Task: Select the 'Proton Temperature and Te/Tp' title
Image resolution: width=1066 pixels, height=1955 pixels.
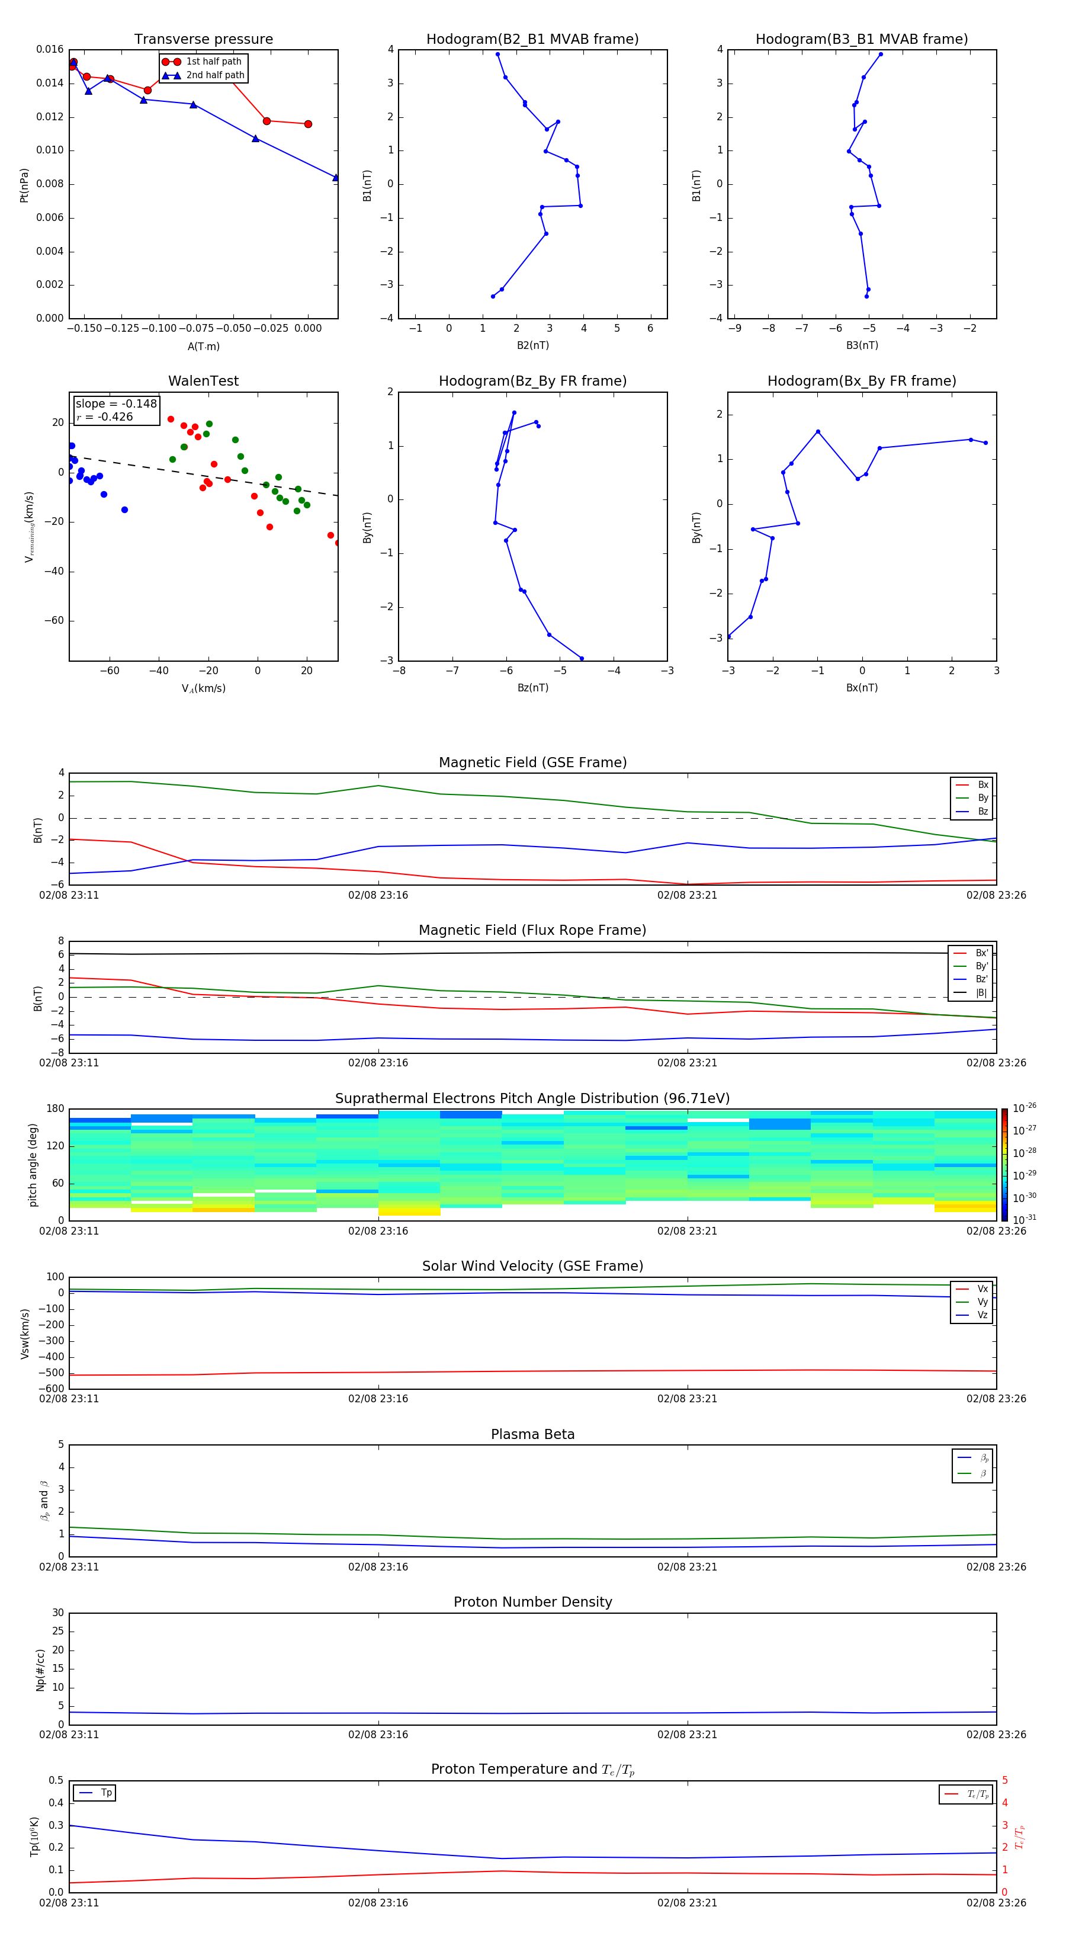Action: pos(532,1770)
